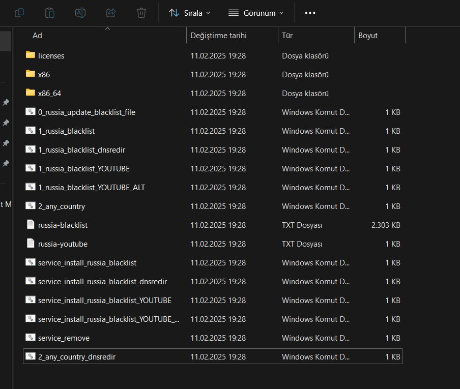460x389 pixels.
Task: Click the Delete trash can icon
Action: [x=141, y=13]
